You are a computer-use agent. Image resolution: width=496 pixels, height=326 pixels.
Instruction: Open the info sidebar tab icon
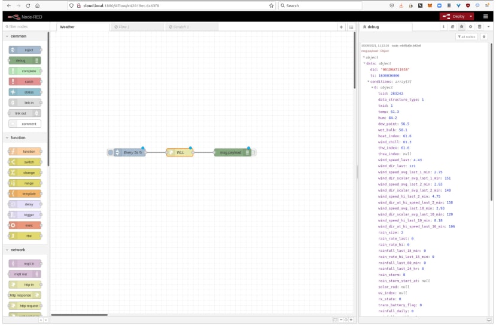[443, 27]
